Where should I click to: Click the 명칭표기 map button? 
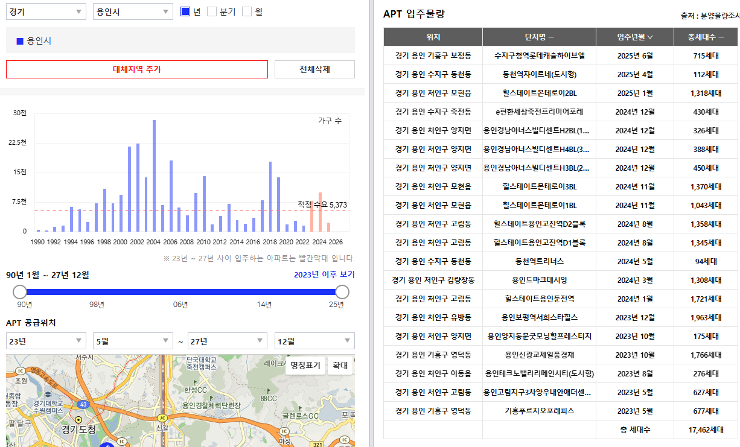tap(305, 366)
